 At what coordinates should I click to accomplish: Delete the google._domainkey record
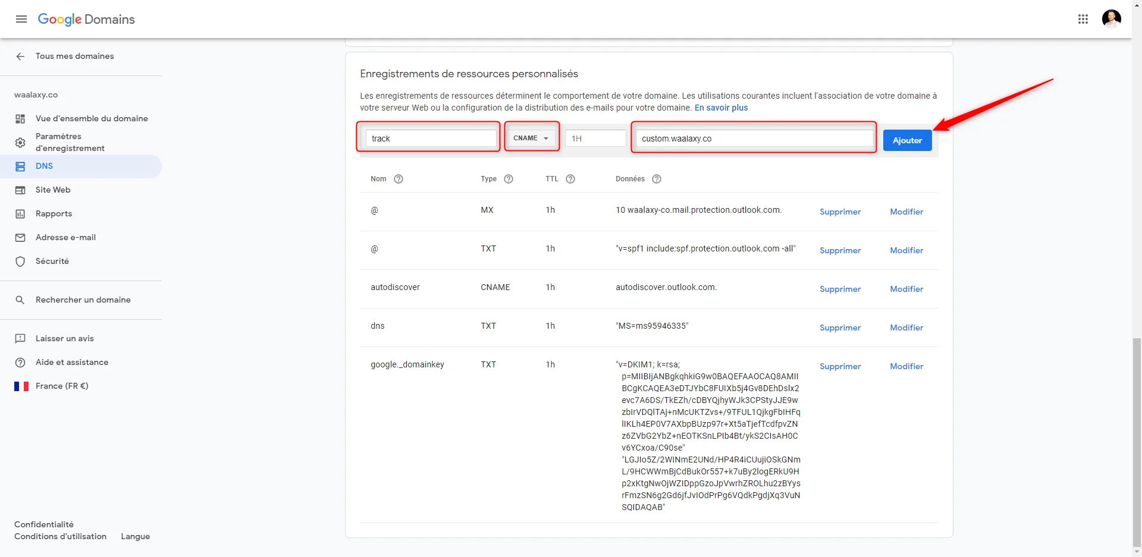point(840,366)
